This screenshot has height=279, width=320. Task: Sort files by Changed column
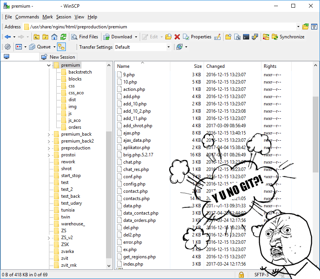(216, 66)
